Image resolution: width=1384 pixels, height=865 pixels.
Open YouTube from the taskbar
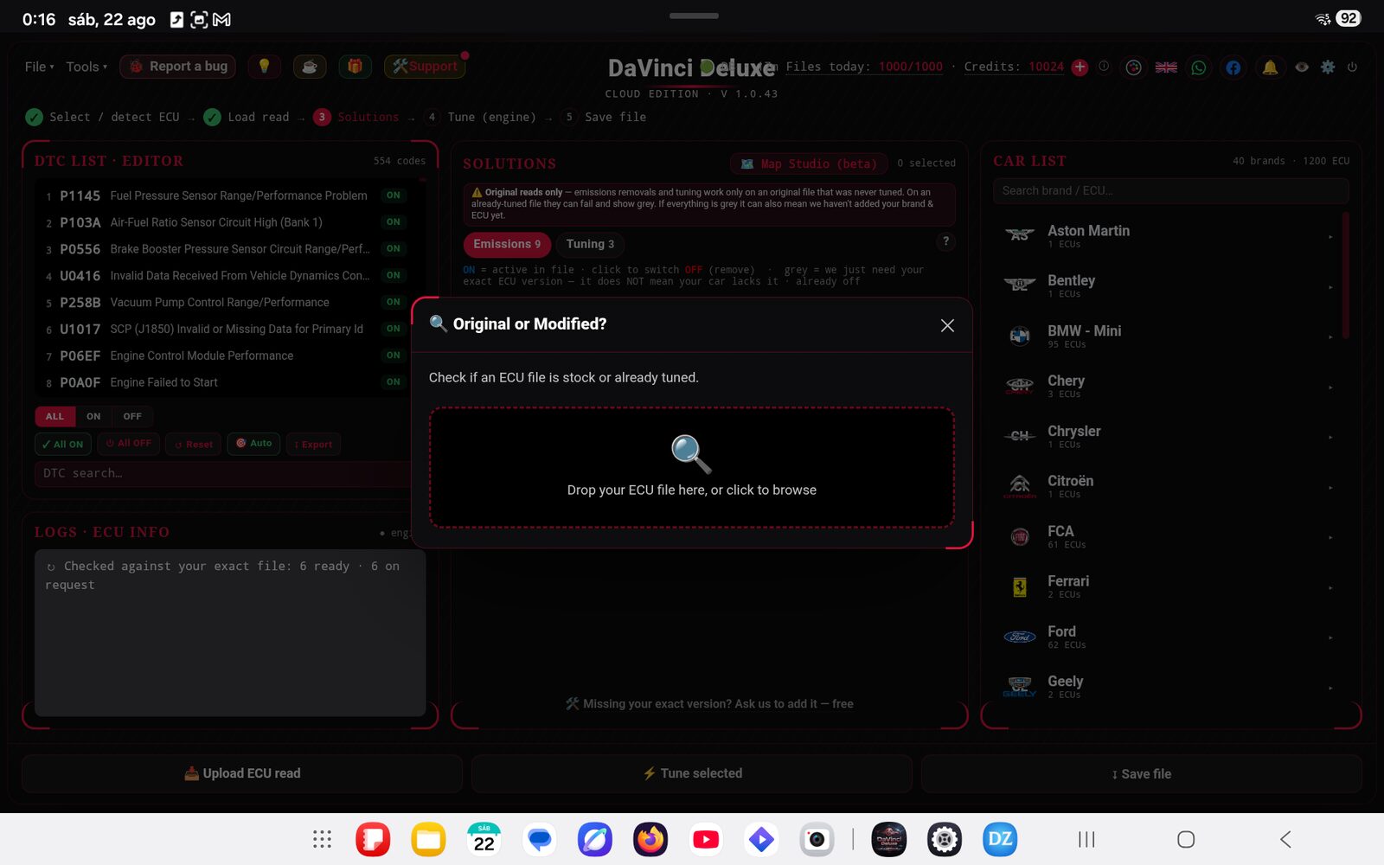(706, 839)
